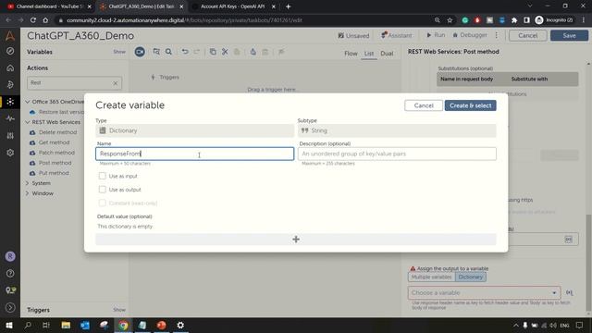The image size is (592, 333).
Task: Switch to Dual view
Action: coord(387,54)
